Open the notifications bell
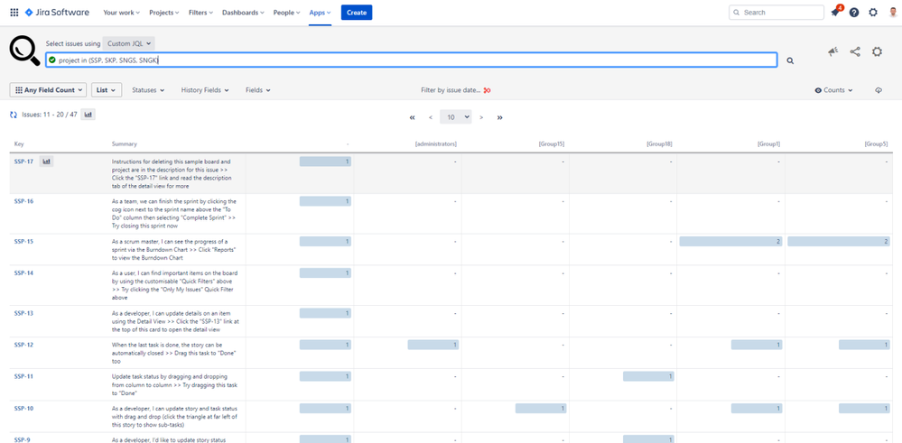 [834, 12]
